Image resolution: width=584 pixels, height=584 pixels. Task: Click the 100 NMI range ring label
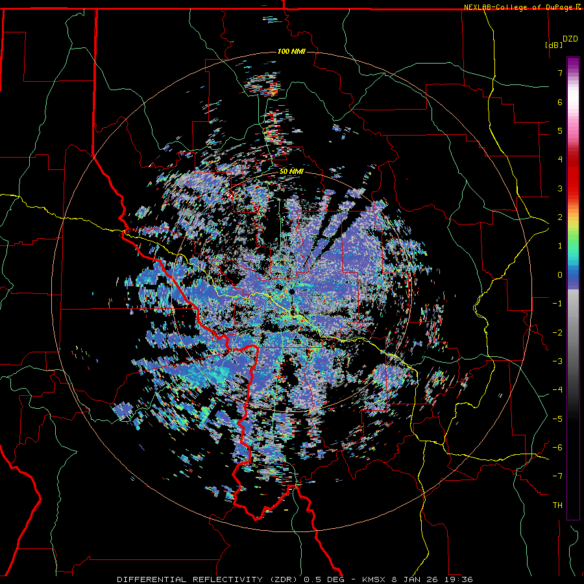(291, 51)
